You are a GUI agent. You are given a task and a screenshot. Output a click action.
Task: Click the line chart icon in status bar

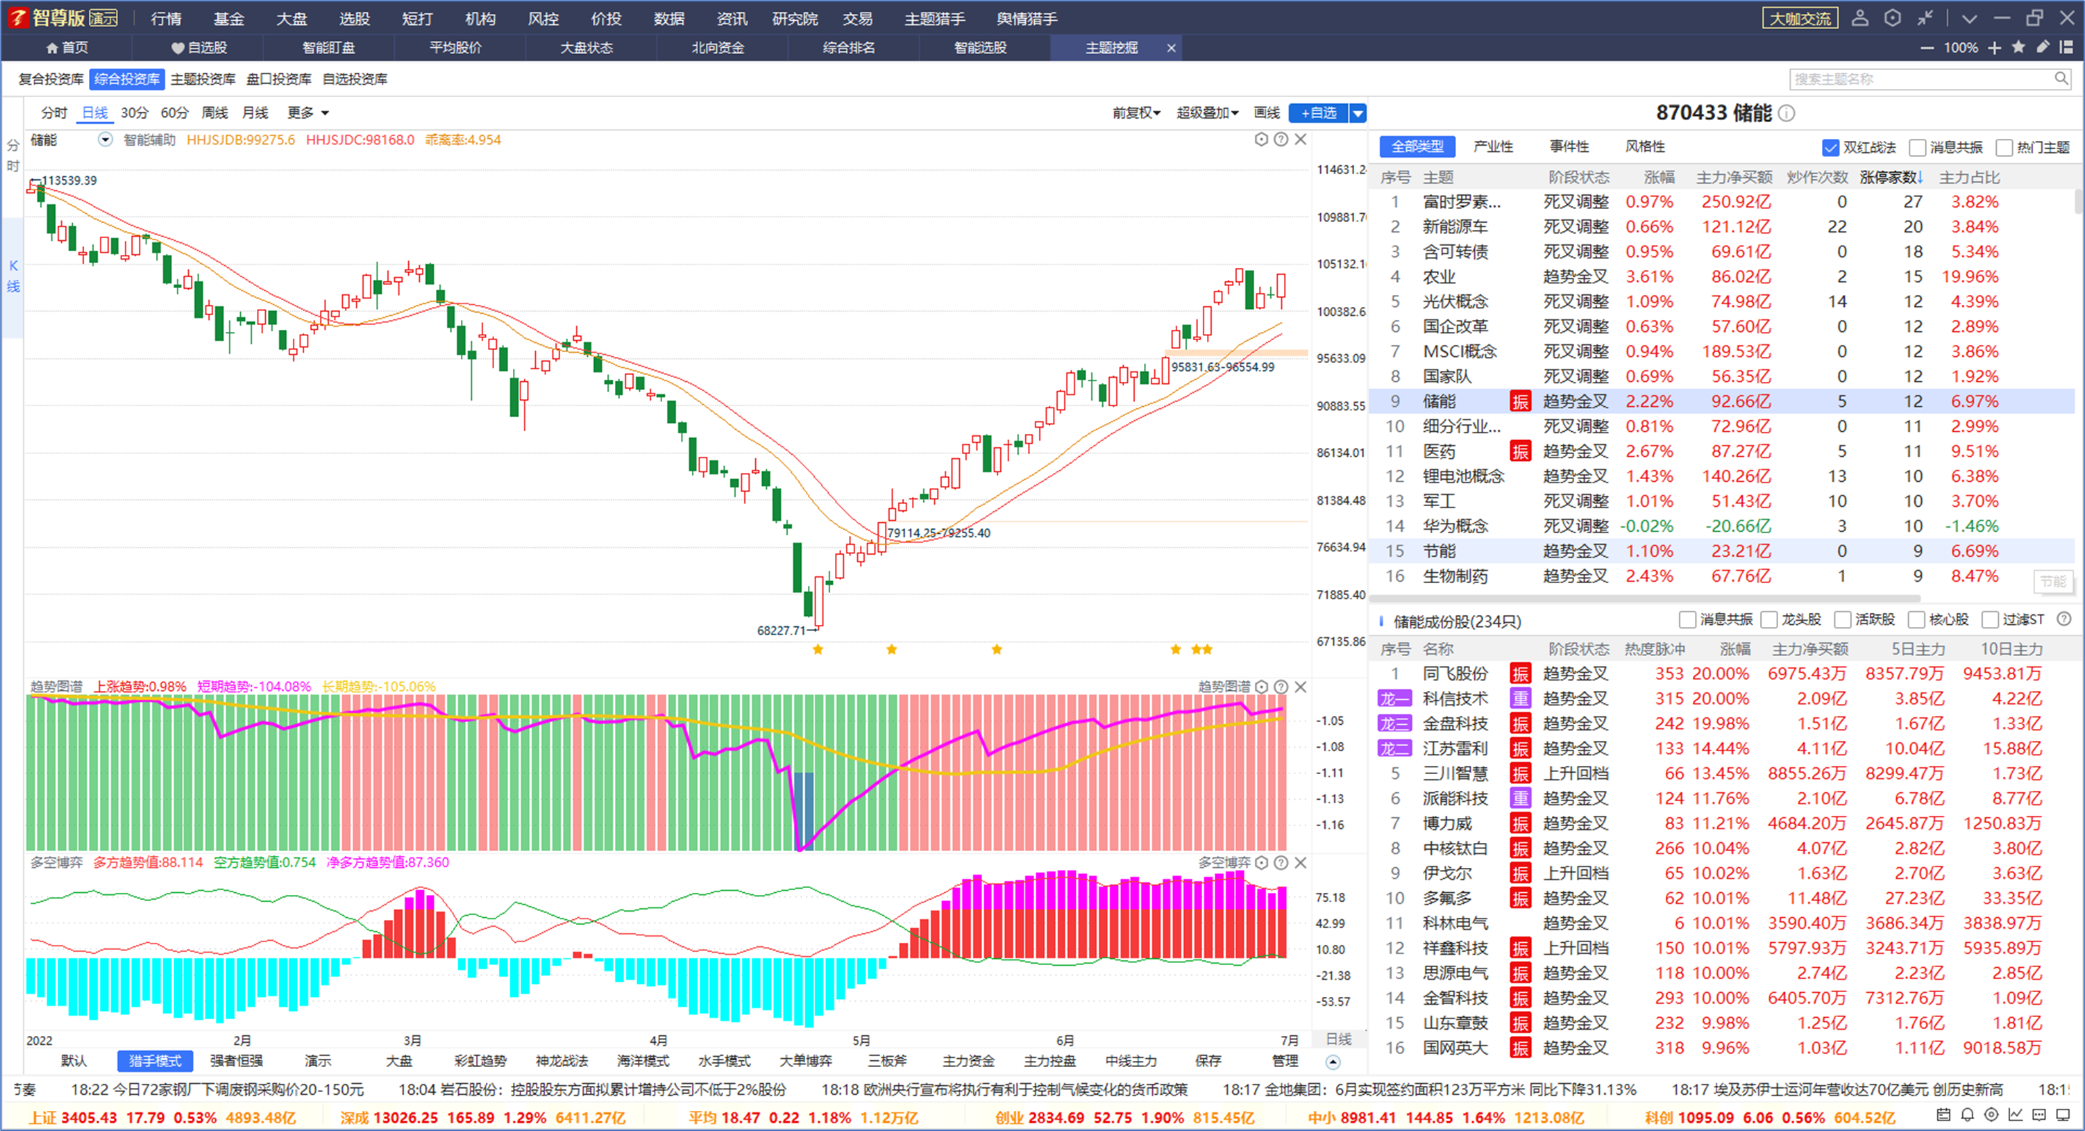point(2016,1115)
